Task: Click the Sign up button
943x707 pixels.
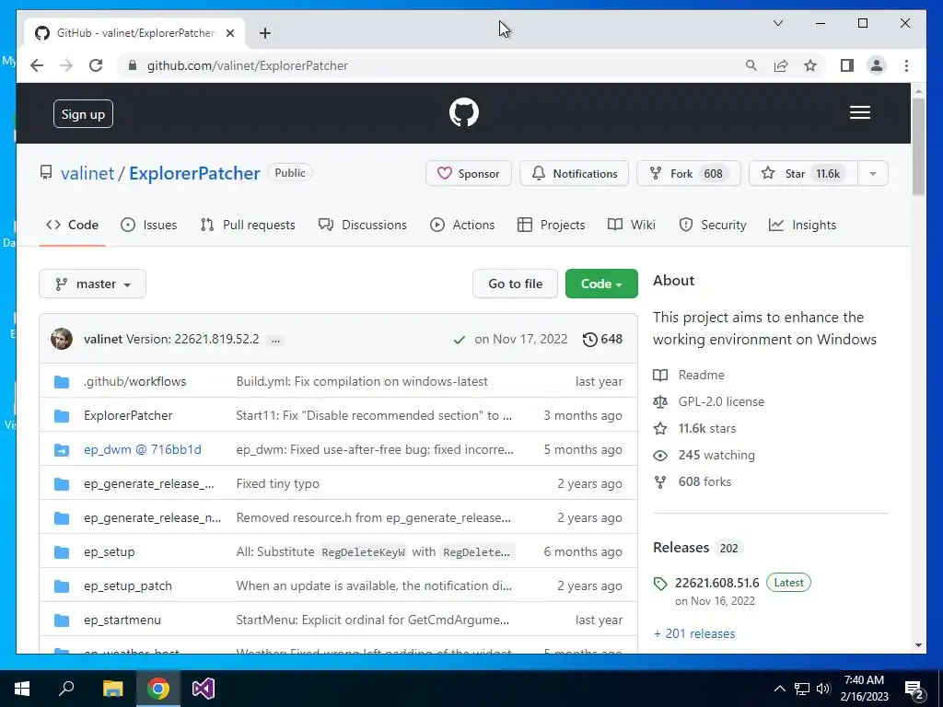Action: pos(83,114)
